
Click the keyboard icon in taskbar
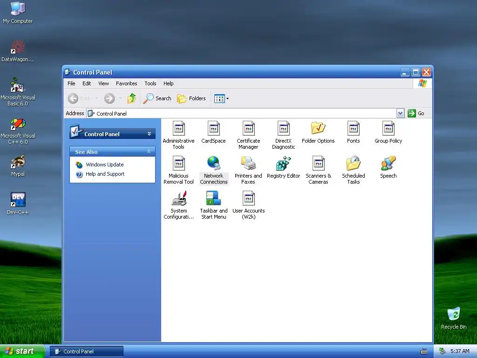tap(424, 351)
